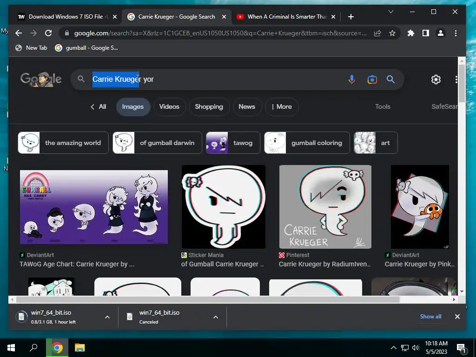Open Chrome three-dot menu
The image size is (476, 357).
coord(456,33)
